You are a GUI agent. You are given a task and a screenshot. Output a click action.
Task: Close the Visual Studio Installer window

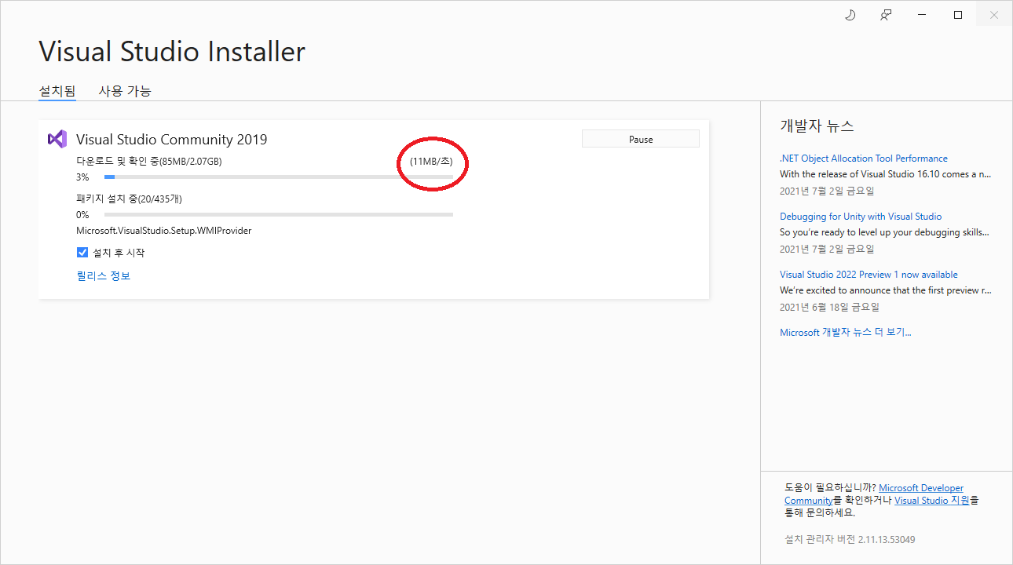point(994,15)
